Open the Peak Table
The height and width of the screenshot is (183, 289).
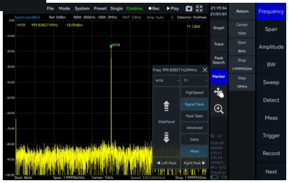pyautogui.click(x=195, y=116)
